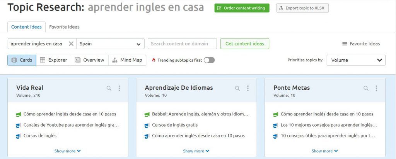Click the search icon on Vida Real card

pos(109,88)
